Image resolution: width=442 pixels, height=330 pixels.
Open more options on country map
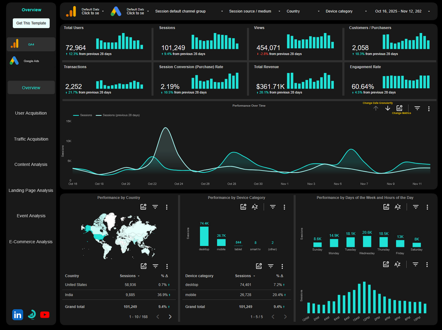click(167, 207)
